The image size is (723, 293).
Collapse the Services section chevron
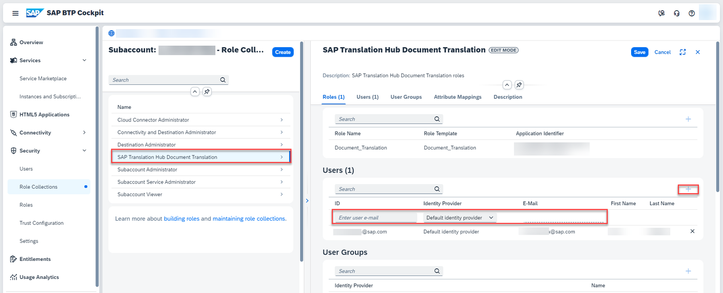click(84, 60)
